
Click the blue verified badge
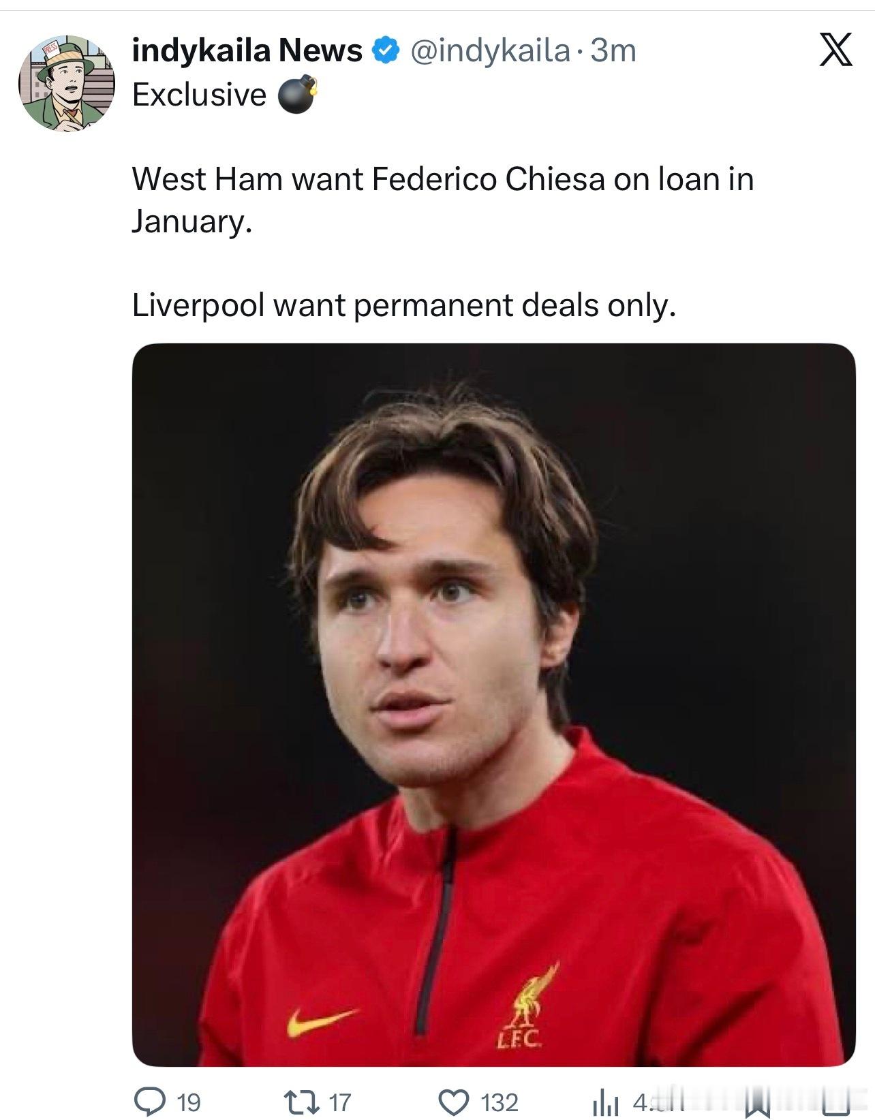tap(385, 50)
